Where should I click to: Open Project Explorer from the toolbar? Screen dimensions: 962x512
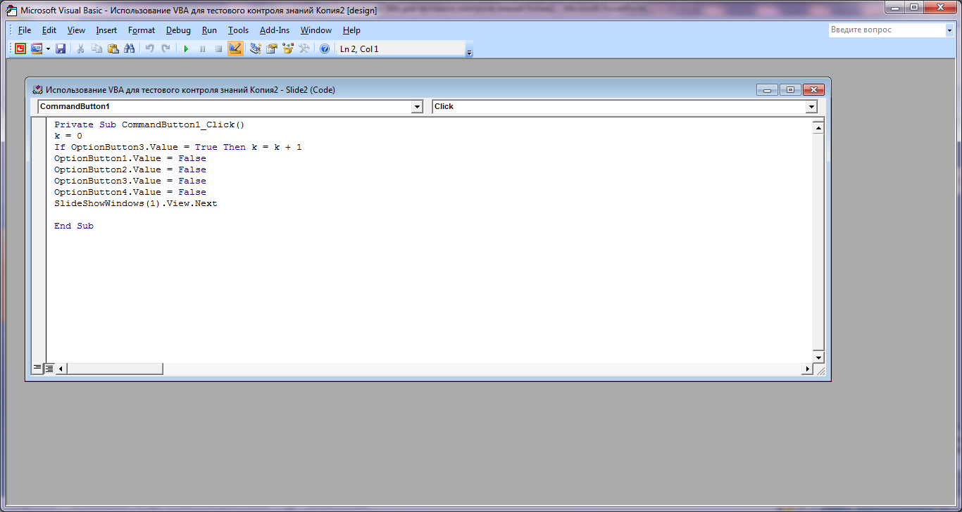point(256,49)
